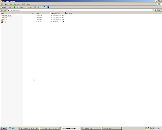Click the folder icon in address bar

tap(8, 10)
